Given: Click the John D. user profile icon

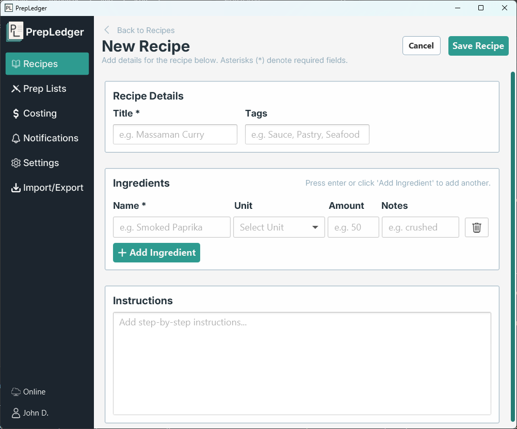Looking at the screenshot, I should coord(16,413).
